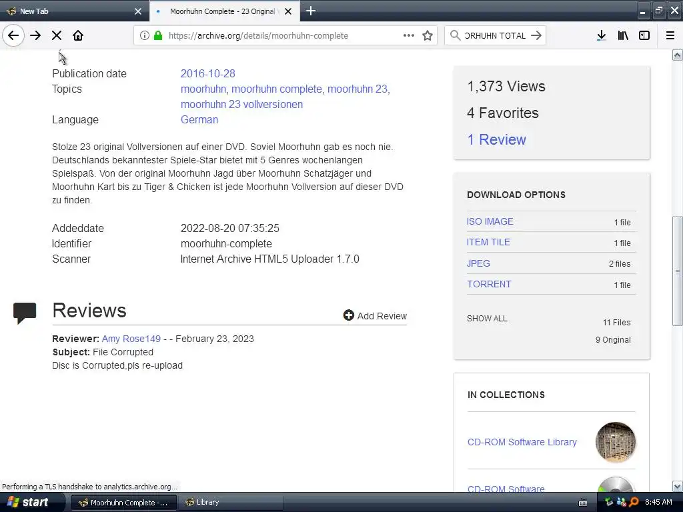Click the Add Review button
This screenshot has width=683, height=512.
375,315
